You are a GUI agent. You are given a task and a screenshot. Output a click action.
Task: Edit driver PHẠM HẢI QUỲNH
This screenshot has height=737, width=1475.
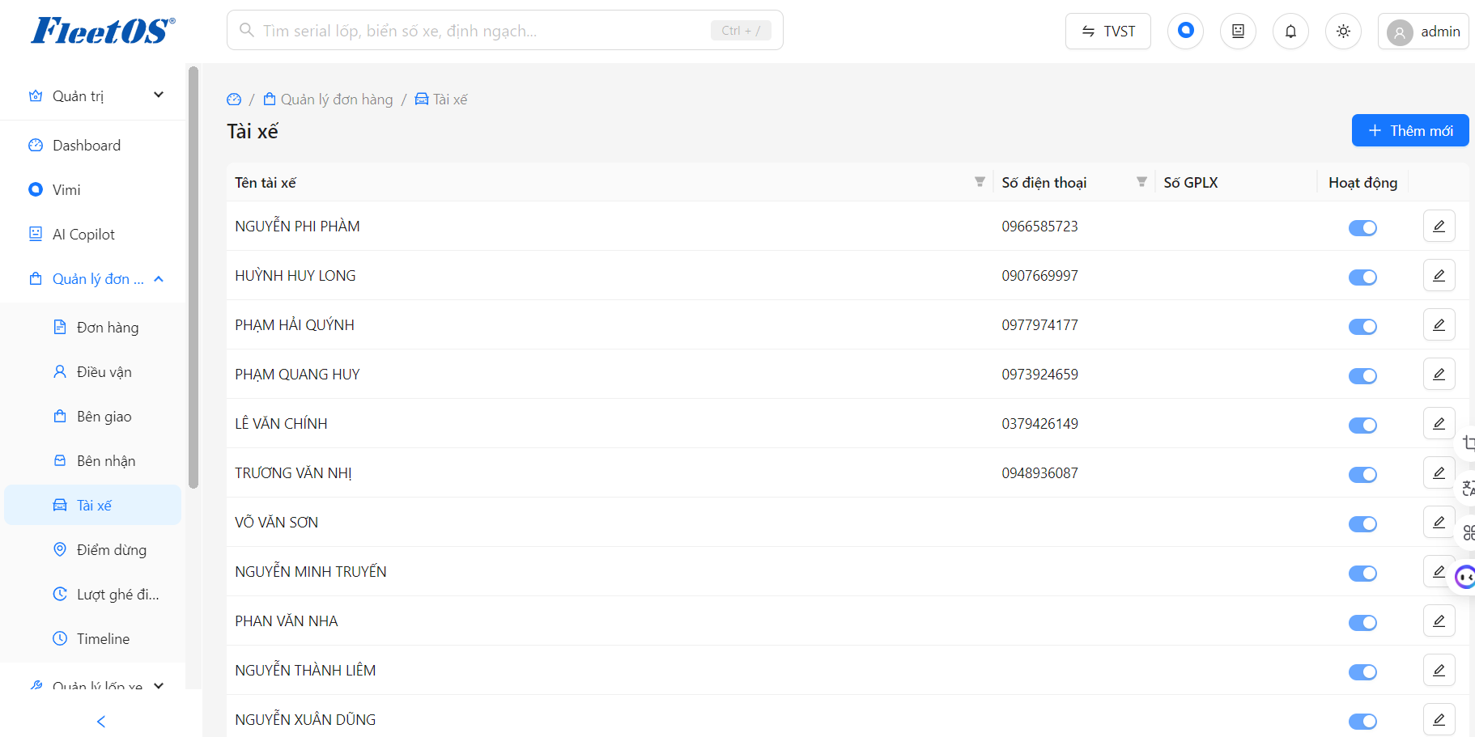tap(1439, 324)
